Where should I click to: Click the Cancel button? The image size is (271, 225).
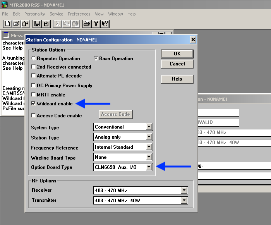(x=177, y=64)
